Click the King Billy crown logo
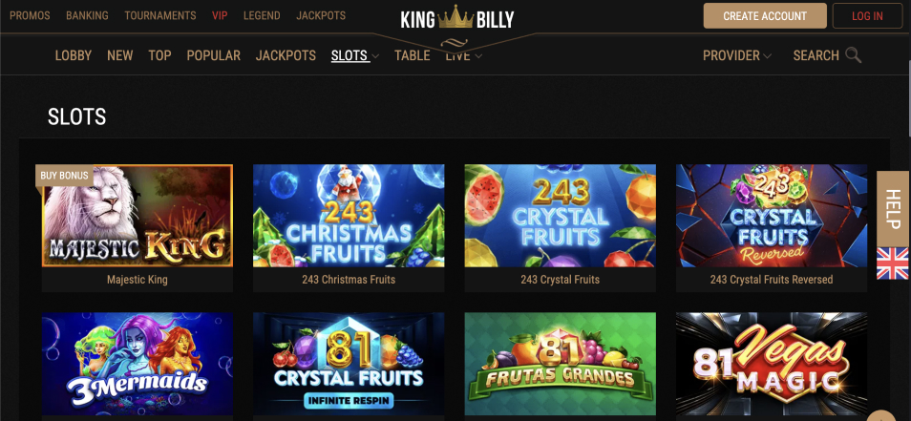Viewport: 911px width, 421px height. 456,19
